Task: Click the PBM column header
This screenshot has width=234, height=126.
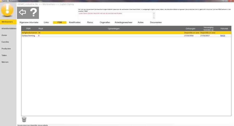Action: 28,29
